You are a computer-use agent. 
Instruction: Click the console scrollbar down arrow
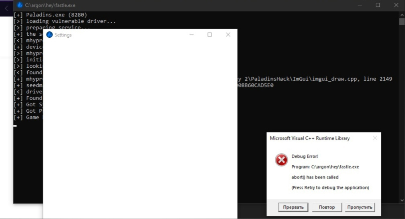pos(401,200)
